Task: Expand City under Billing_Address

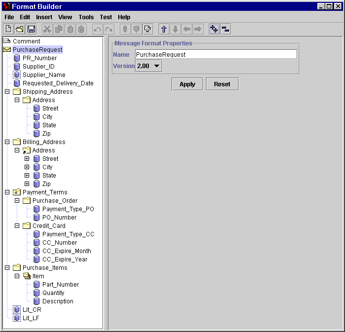Action: 27,167
